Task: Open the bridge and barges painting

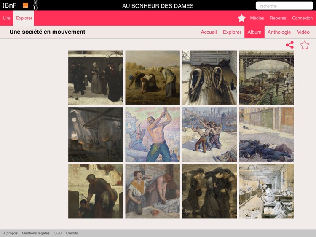Action: pyautogui.click(x=266, y=78)
